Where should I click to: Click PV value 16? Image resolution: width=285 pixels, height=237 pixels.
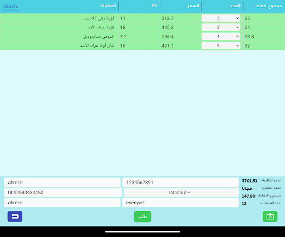[123, 46]
